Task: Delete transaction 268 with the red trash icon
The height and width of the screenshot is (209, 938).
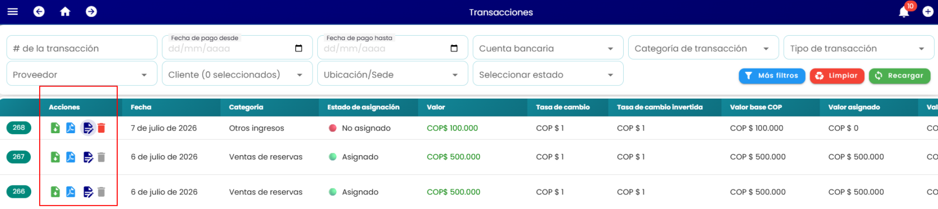Action: coord(101,128)
